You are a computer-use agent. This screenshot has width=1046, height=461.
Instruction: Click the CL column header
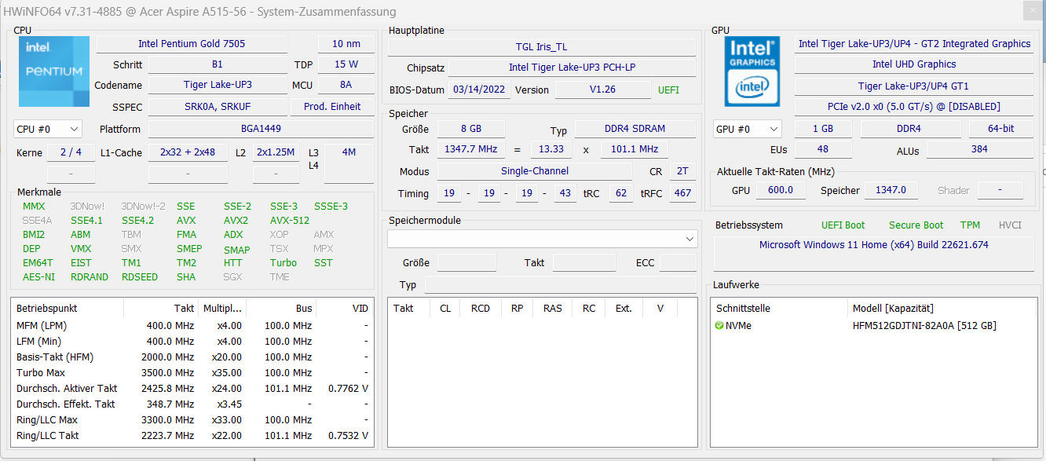[445, 309]
